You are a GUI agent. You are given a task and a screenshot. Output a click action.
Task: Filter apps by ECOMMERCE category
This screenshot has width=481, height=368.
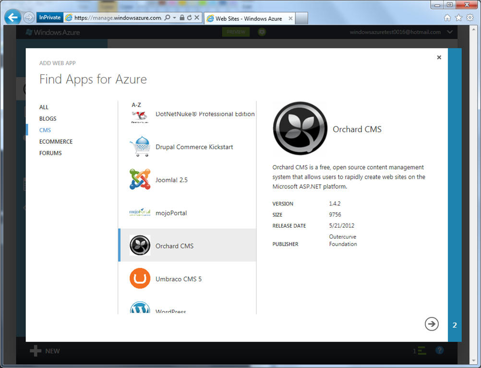click(x=56, y=142)
